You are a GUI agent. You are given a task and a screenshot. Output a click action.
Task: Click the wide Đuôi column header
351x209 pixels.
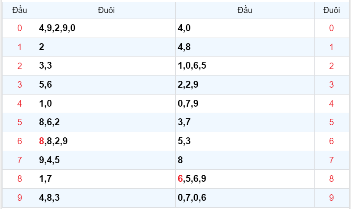106,10
